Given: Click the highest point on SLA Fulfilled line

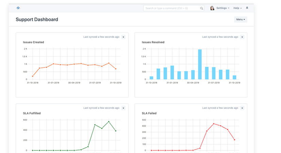Looking at the screenshot, I should click(109, 121).
